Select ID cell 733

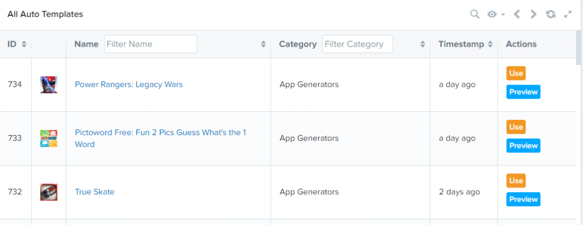click(15, 138)
